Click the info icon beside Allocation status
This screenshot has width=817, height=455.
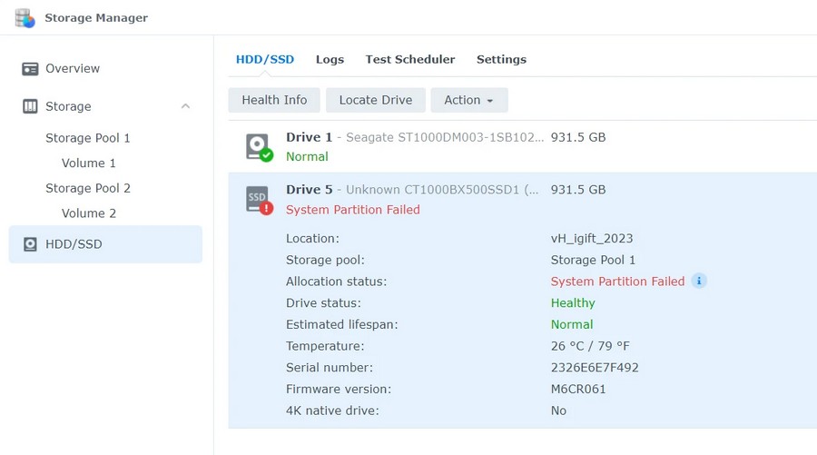coord(699,282)
